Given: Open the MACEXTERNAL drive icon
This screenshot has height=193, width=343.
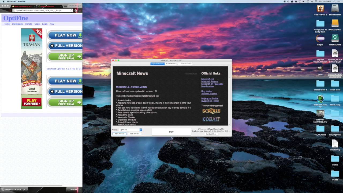Looking at the screenshot, I should click(x=335, y=23).
